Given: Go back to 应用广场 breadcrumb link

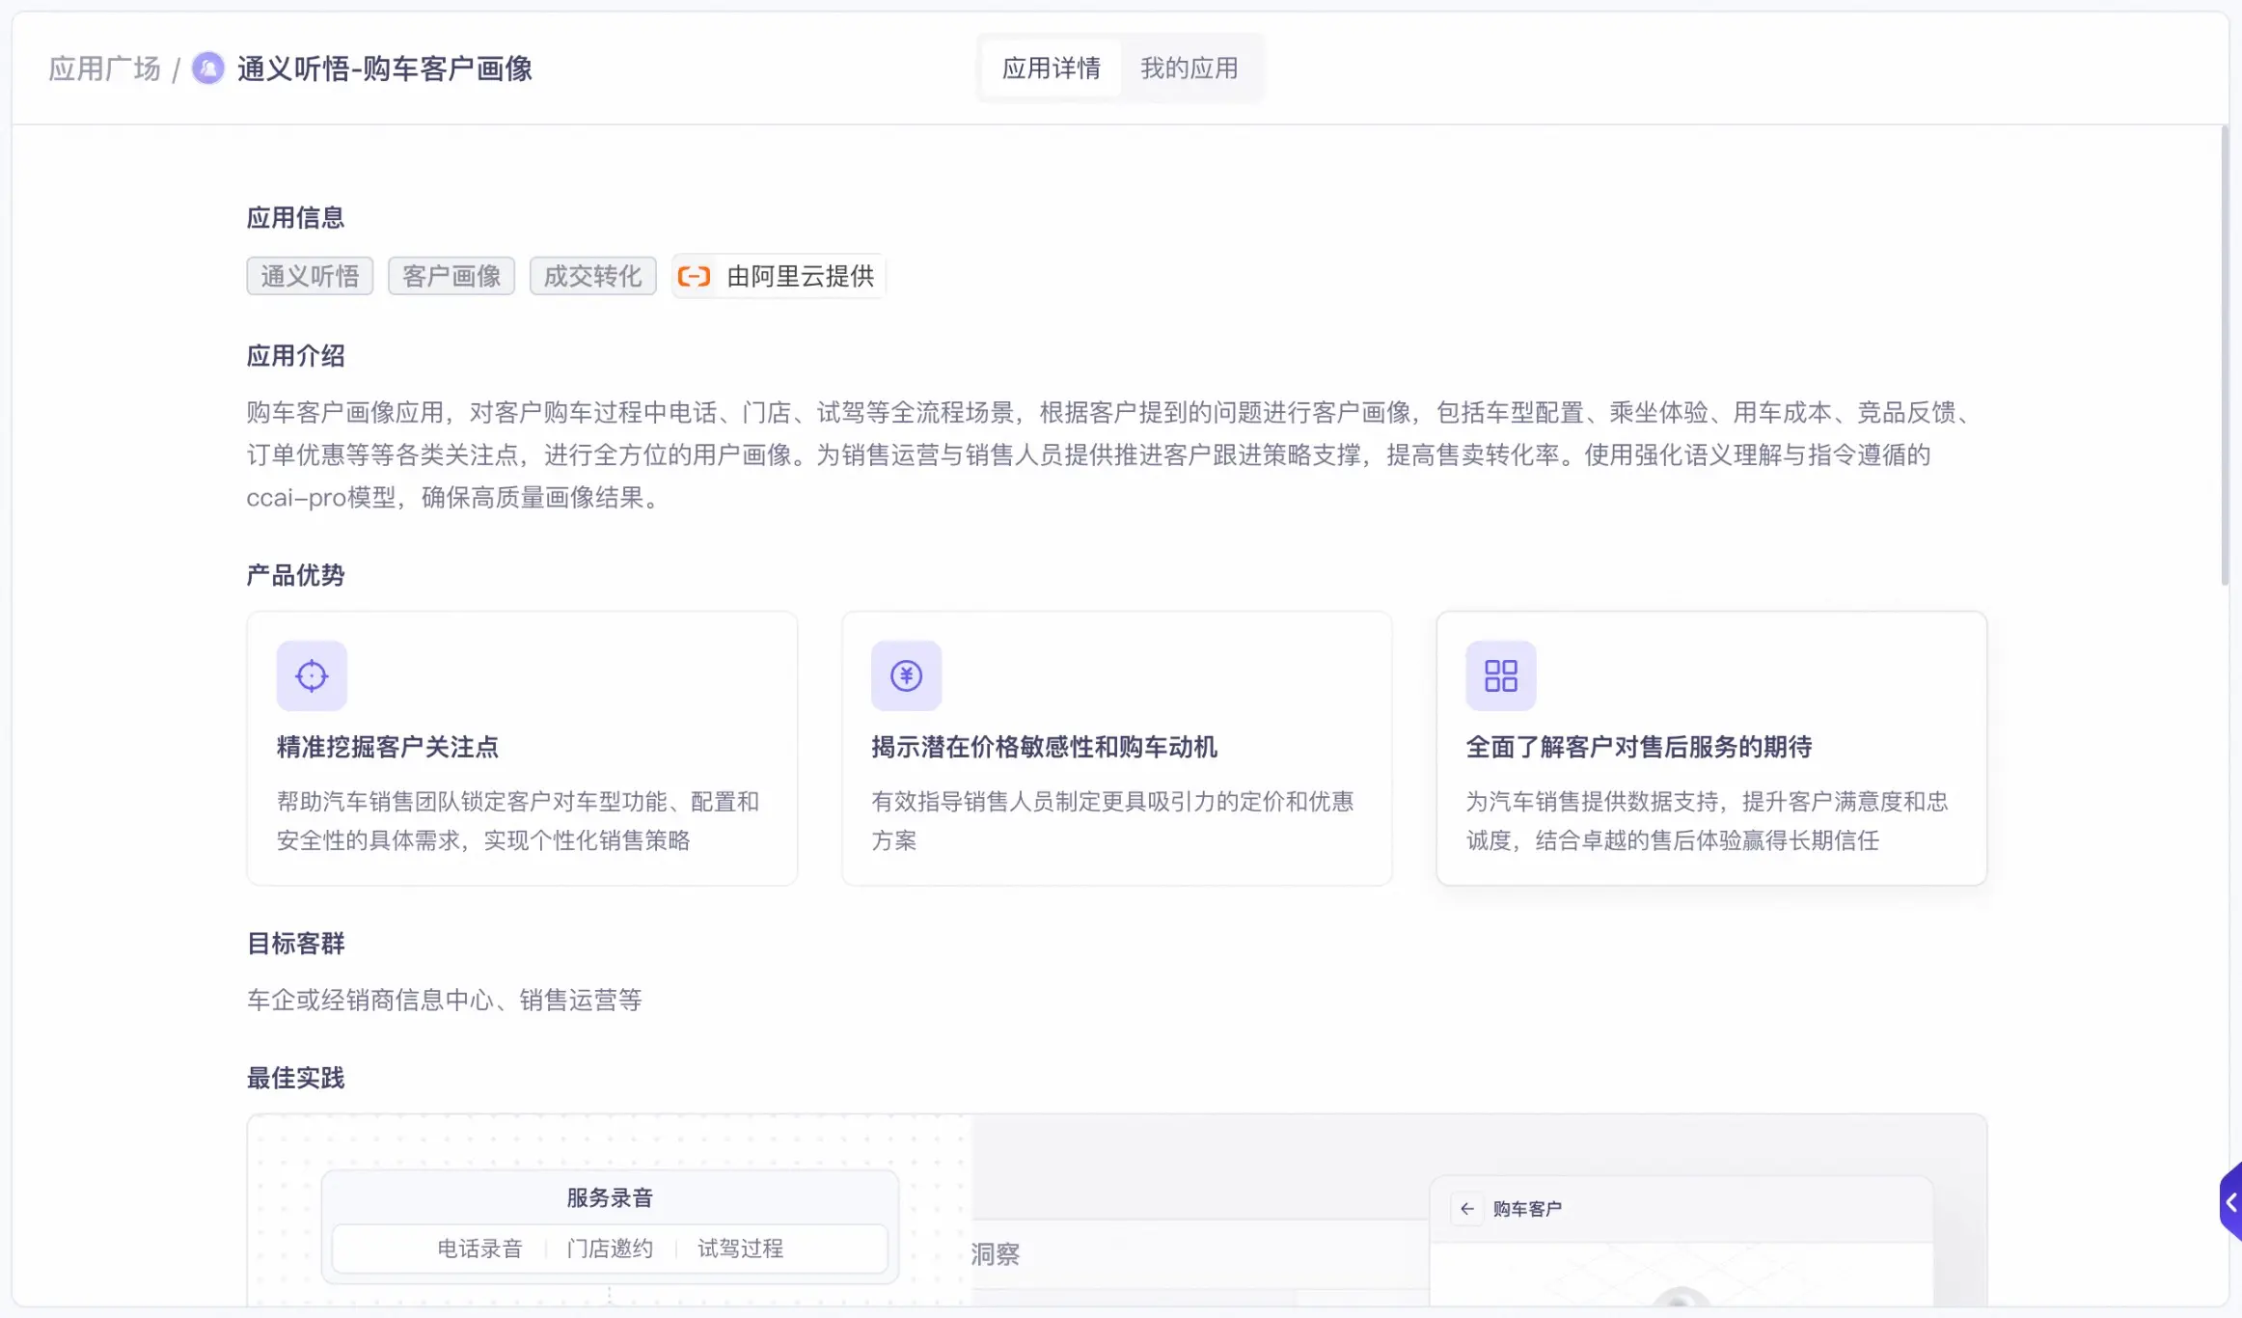Looking at the screenshot, I should click(105, 69).
